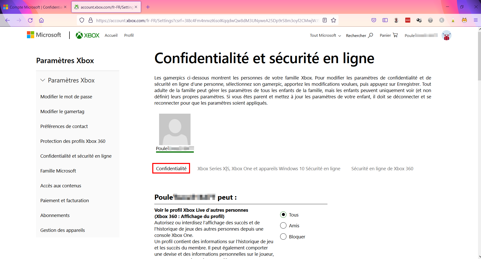Click the browser address bar URL
481x259 pixels.
click(x=207, y=20)
